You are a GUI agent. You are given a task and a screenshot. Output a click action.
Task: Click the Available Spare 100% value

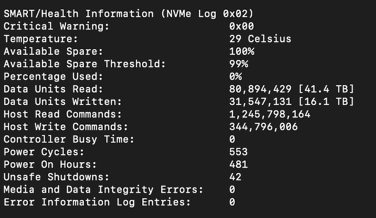[242, 51]
